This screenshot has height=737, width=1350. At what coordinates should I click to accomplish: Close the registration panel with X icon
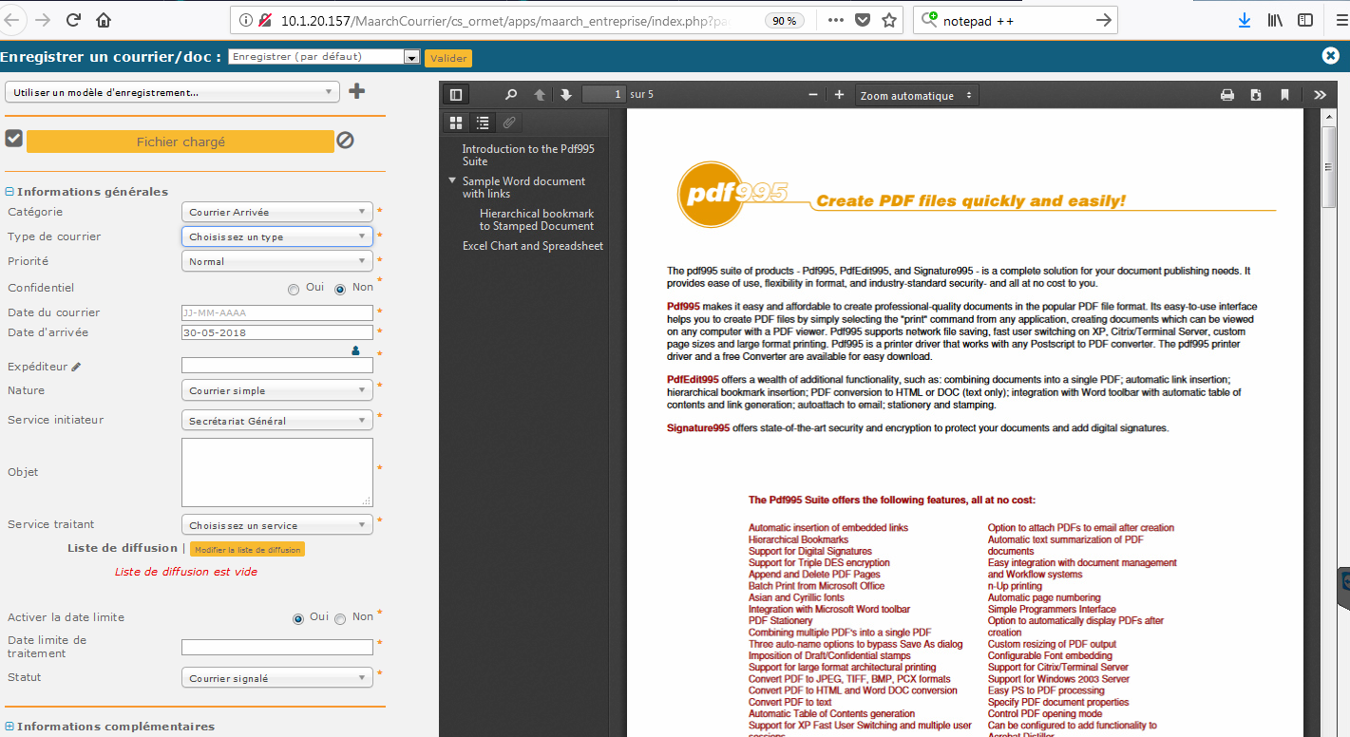point(1330,56)
